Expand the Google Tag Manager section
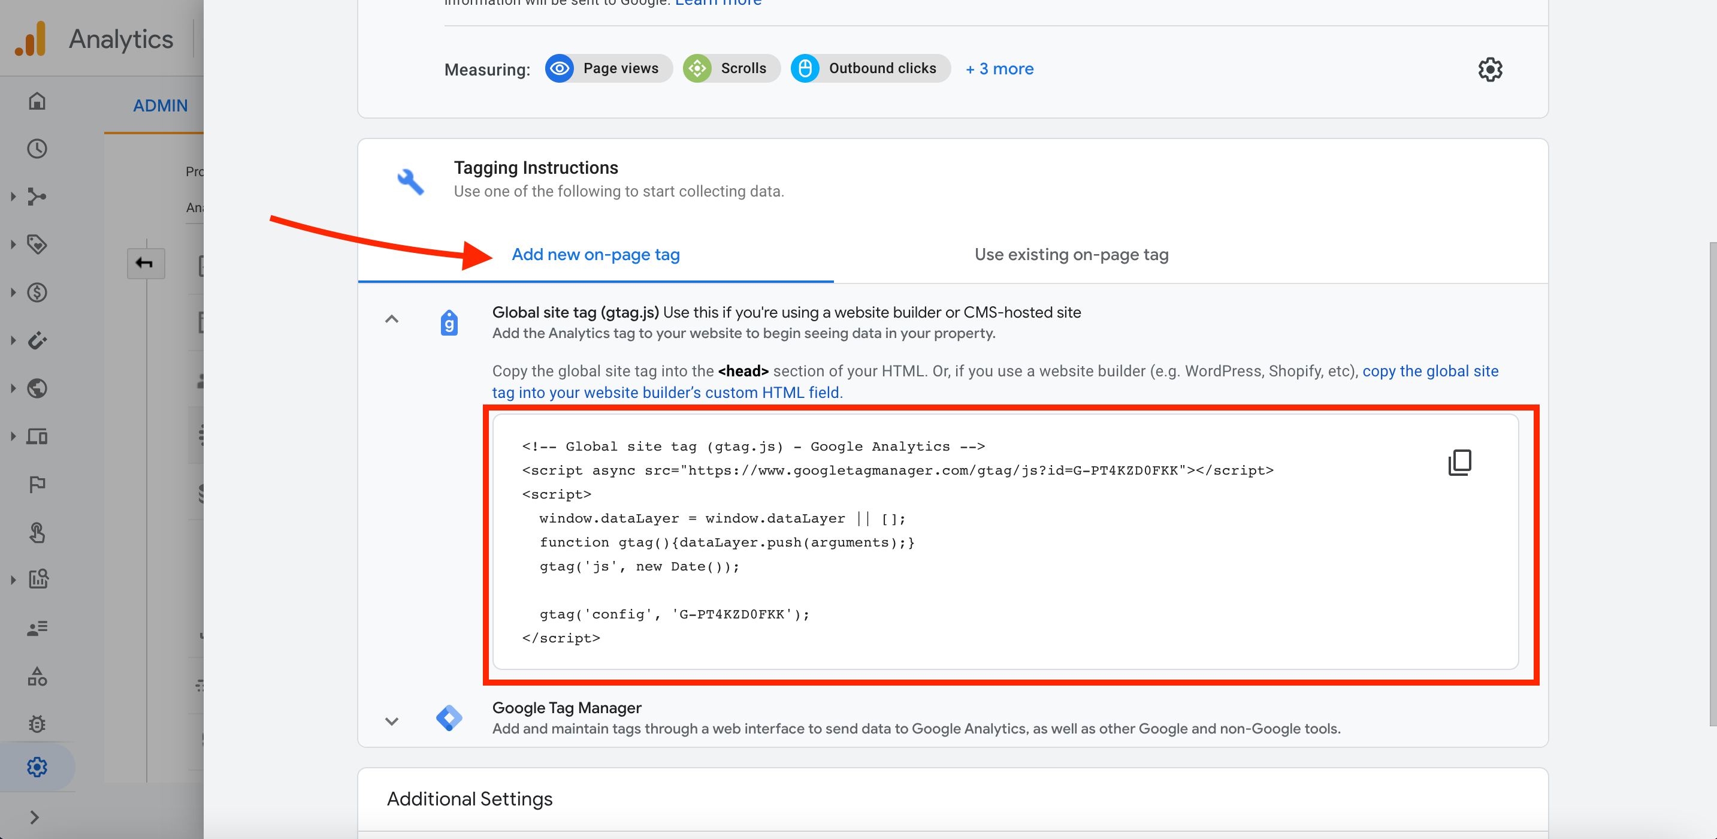Screen dimensions: 1717x839 click(392, 721)
